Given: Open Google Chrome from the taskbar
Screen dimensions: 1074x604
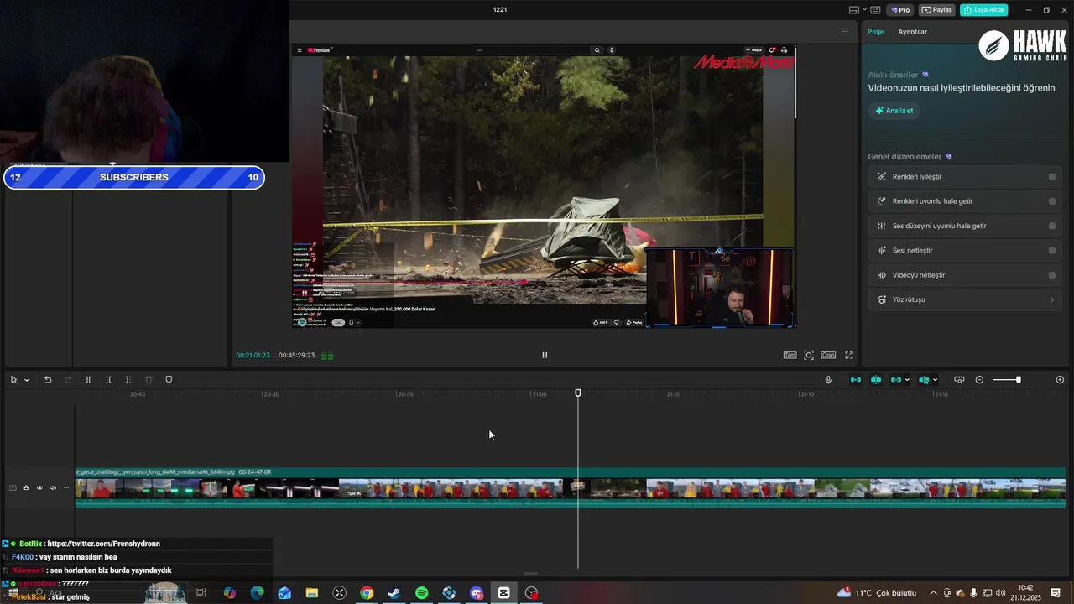Looking at the screenshot, I should [x=367, y=593].
